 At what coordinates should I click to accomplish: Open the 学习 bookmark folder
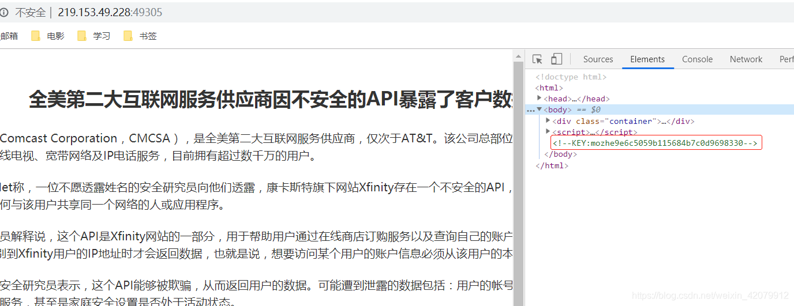[93, 36]
